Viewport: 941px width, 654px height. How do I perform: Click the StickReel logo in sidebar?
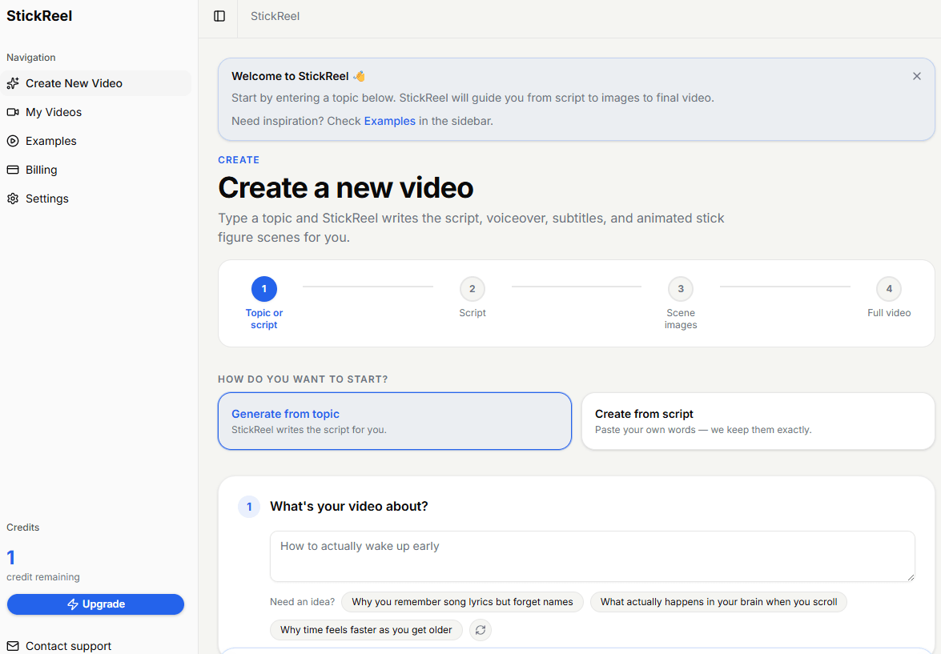tap(39, 16)
